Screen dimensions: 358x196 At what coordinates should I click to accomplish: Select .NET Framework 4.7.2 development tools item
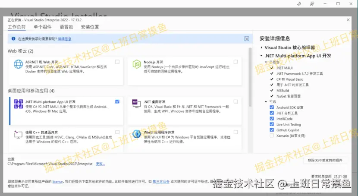click(299, 73)
